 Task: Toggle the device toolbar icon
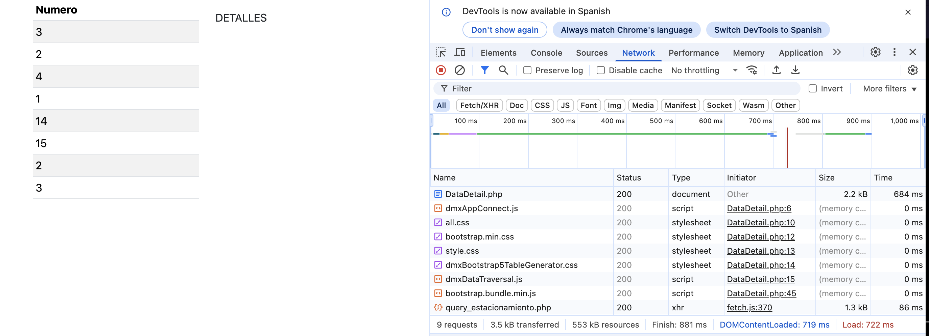pyautogui.click(x=459, y=52)
